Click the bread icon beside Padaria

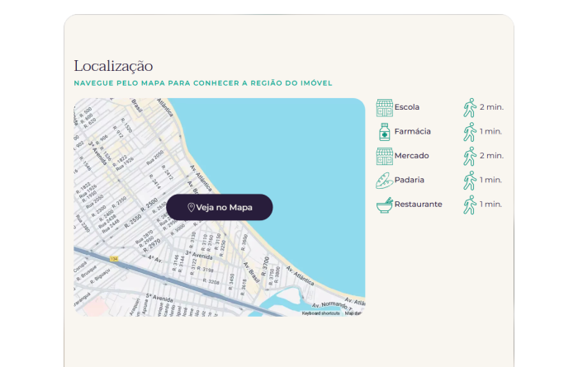pyautogui.click(x=384, y=180)
